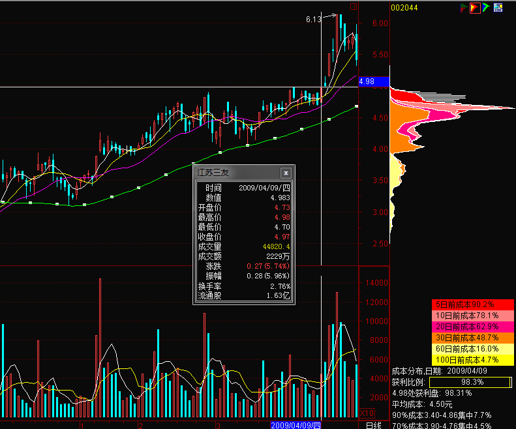The width and height of the screenshot is (516, 429).
Task: Close the 江苏三友 info popup
Action: point(285,173)
